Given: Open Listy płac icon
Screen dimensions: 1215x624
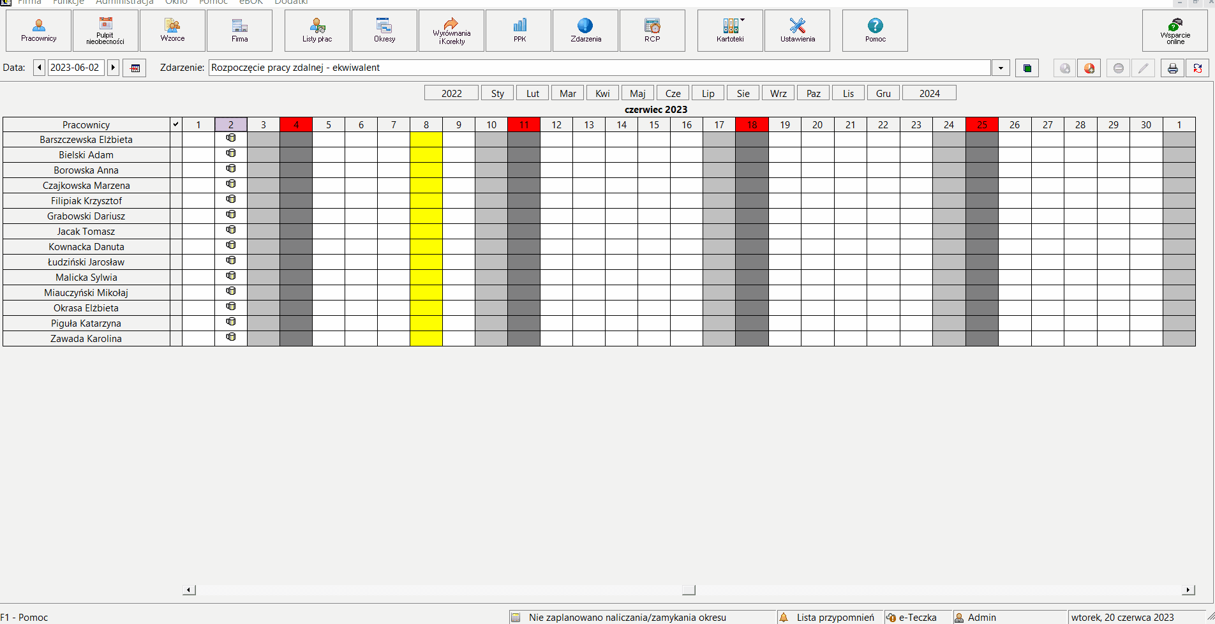Looking at the screenshot, I should pyautogui.click(x=317, y=31).
